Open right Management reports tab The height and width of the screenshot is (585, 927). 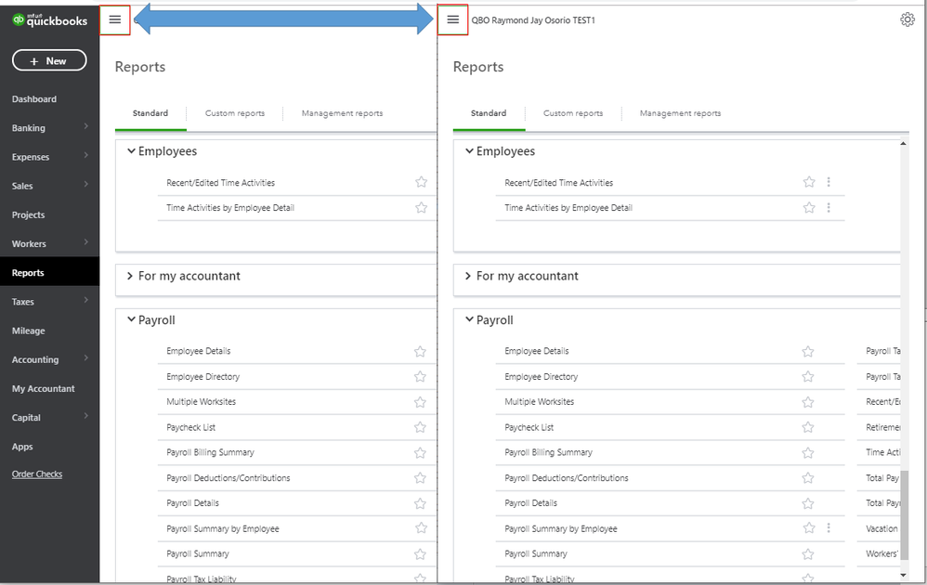coord(680,113)
